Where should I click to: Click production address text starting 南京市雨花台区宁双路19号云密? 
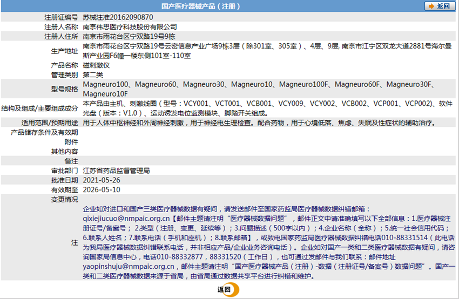pyautogui.click(x=267, y=51)
